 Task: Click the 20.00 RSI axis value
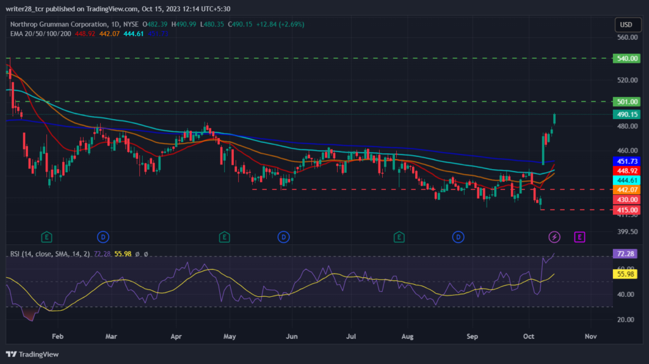[626, 320]
